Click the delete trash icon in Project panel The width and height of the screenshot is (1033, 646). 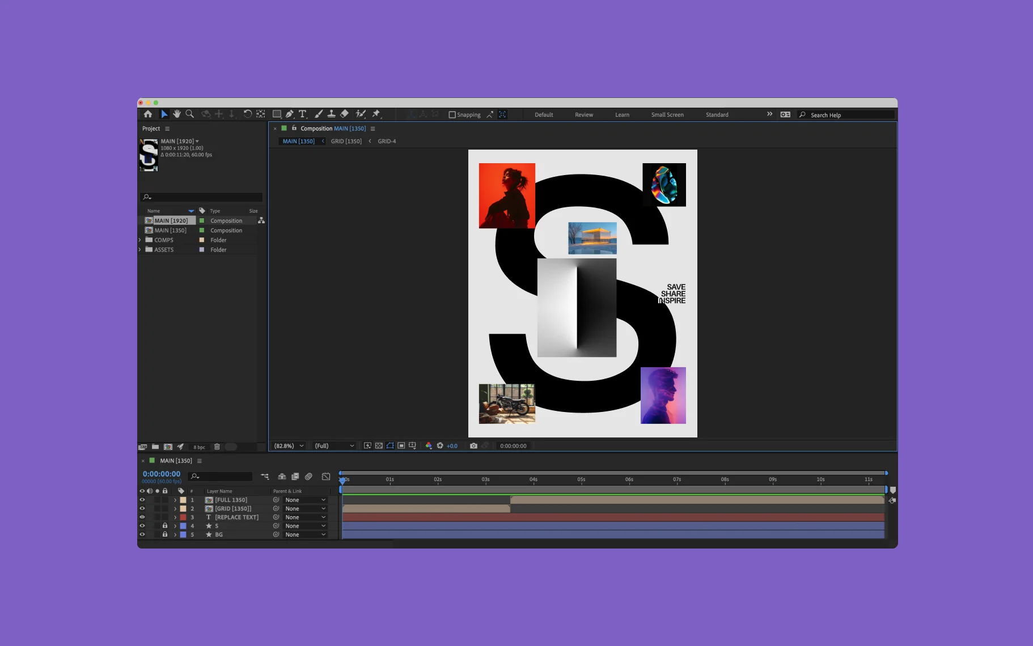click(x=217, y=447)
